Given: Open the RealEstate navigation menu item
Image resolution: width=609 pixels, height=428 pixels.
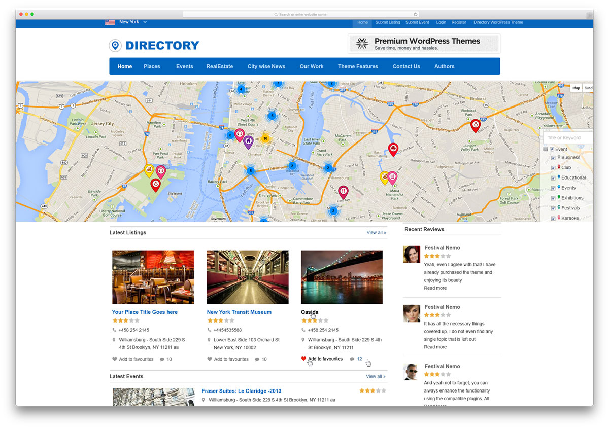Looking at the screenshot, I should click(219, 66).
